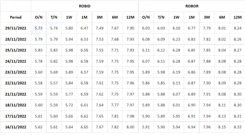Click ROBOR 12M value 8.33
The width and height of the screenshot is (245, 135).
click(x=238, y=127)
